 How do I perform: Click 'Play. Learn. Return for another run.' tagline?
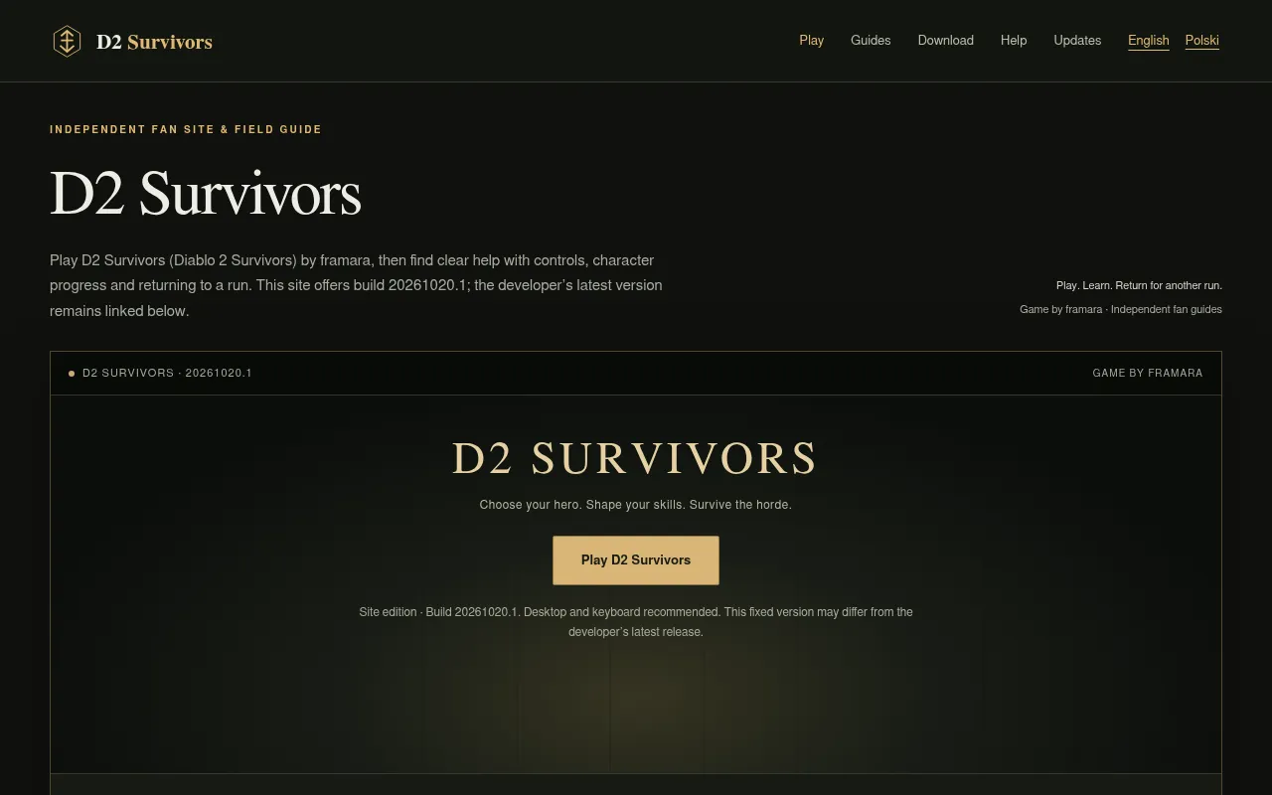click(x=1139, y=285)
